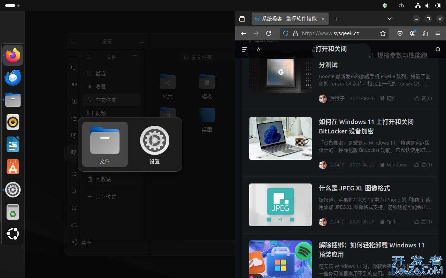Reload the sysgeek.cn page
The height and width of the screenshot is (278, 446).
[269, 33]
